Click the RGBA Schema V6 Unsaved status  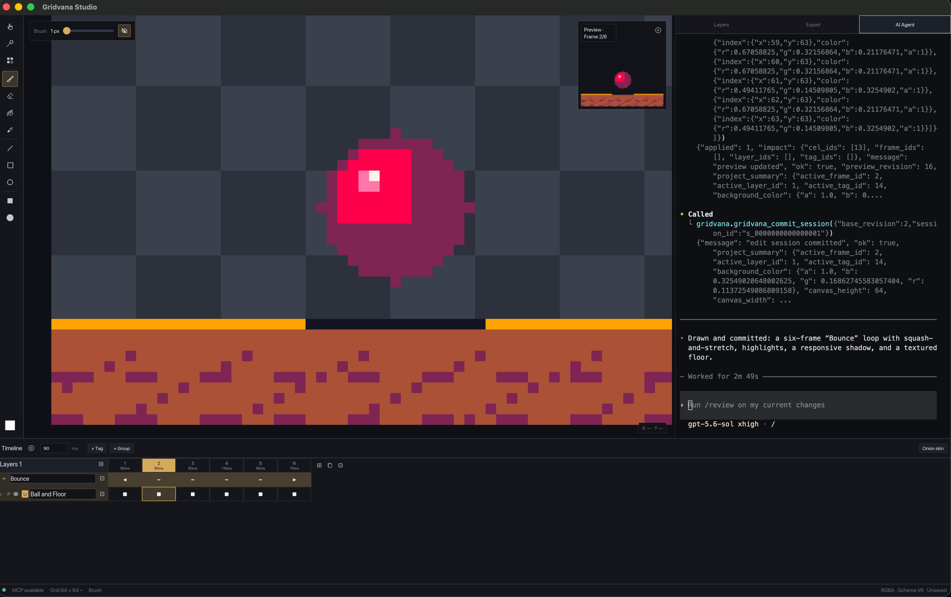click(x=913, y=590)
